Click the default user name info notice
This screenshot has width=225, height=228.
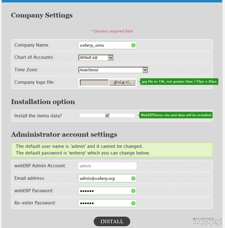[x=112, y=149]
